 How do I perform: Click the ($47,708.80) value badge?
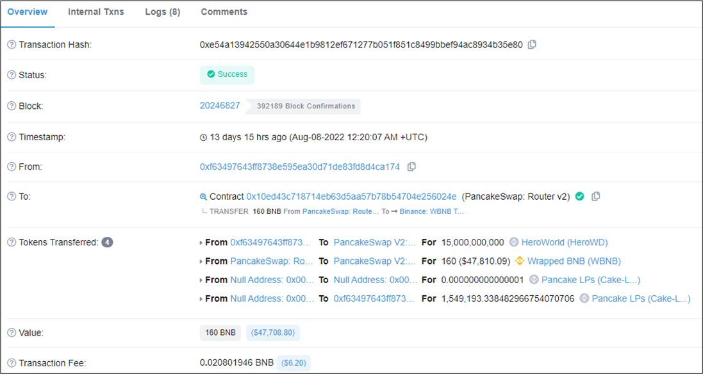click(x=272, y=333)
